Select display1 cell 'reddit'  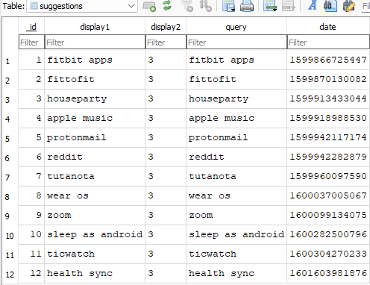coord(95,157)
